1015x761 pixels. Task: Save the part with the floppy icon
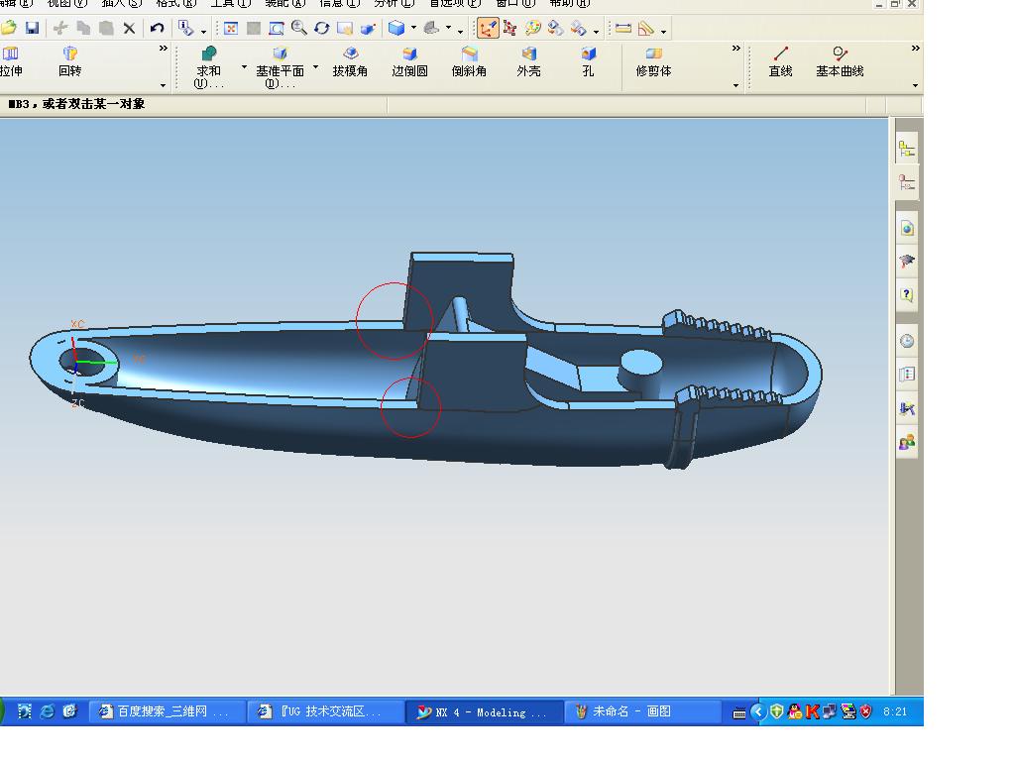pos(32,28)
